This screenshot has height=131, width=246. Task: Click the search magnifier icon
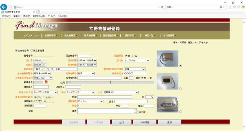tap(221, 7)
